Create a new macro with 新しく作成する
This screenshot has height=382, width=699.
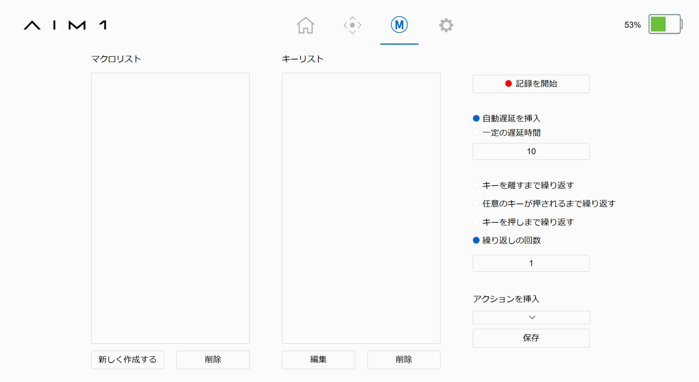click(127, 359)
